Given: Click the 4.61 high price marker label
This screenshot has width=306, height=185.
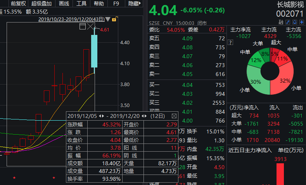Looking at the screenshot, I should pos(105,30).
